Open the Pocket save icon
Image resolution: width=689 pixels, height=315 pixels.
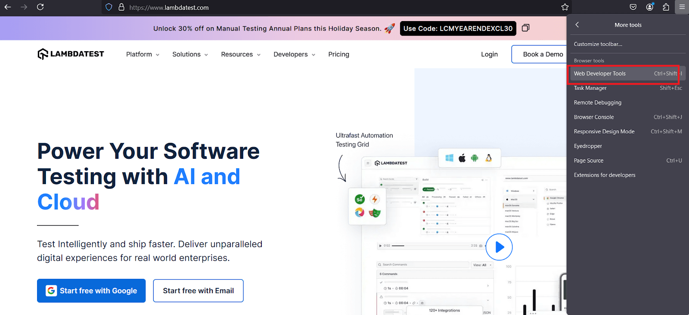point(633,7)
